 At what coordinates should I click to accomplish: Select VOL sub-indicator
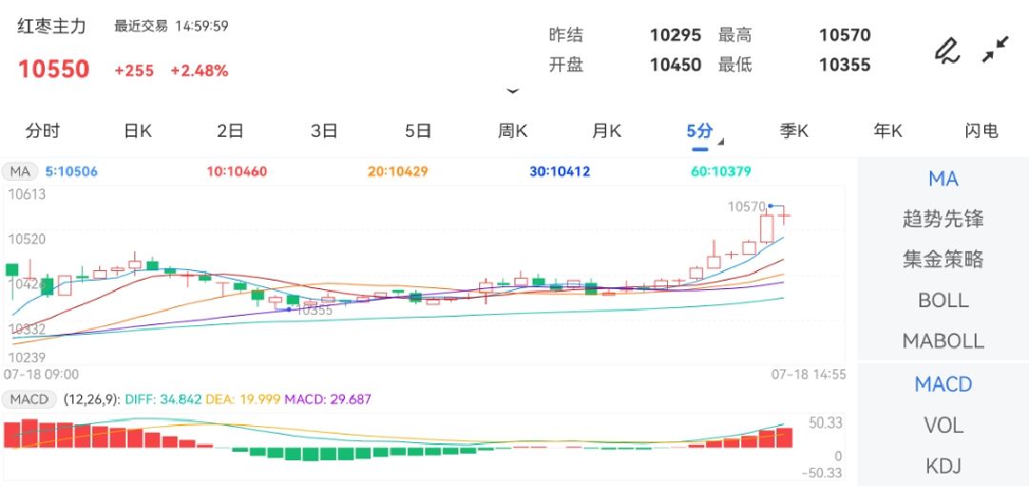tap(943, 426)
